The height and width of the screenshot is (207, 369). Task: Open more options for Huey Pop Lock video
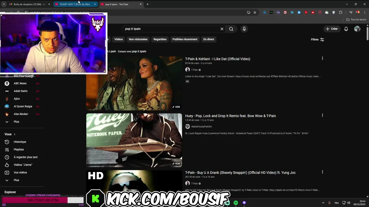(x=322, y=115)
